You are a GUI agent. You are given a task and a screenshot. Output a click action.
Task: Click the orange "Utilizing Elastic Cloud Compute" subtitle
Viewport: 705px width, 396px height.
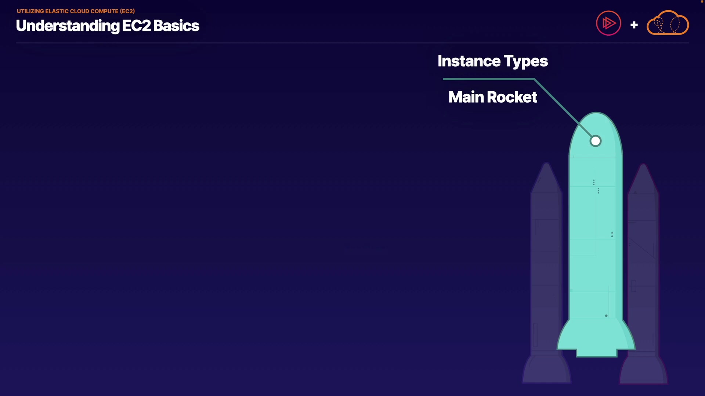(x=76, y=11)
